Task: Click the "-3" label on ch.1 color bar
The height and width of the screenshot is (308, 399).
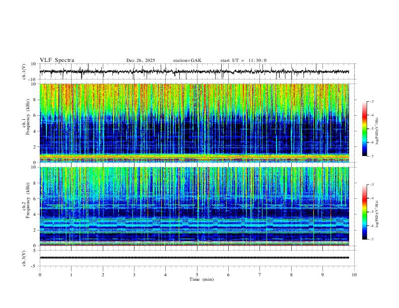Action: click(372, 101)
